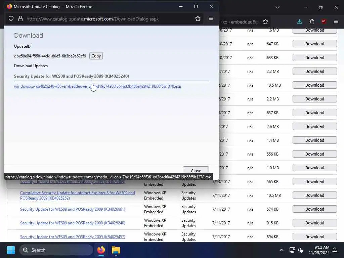Open File Explorer from the taskbar
The image size is (344, 258).
[x=116, y=250]
